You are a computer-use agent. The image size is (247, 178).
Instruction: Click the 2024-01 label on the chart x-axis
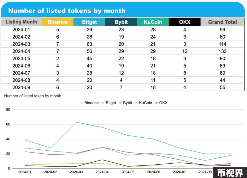pos(25,172)
